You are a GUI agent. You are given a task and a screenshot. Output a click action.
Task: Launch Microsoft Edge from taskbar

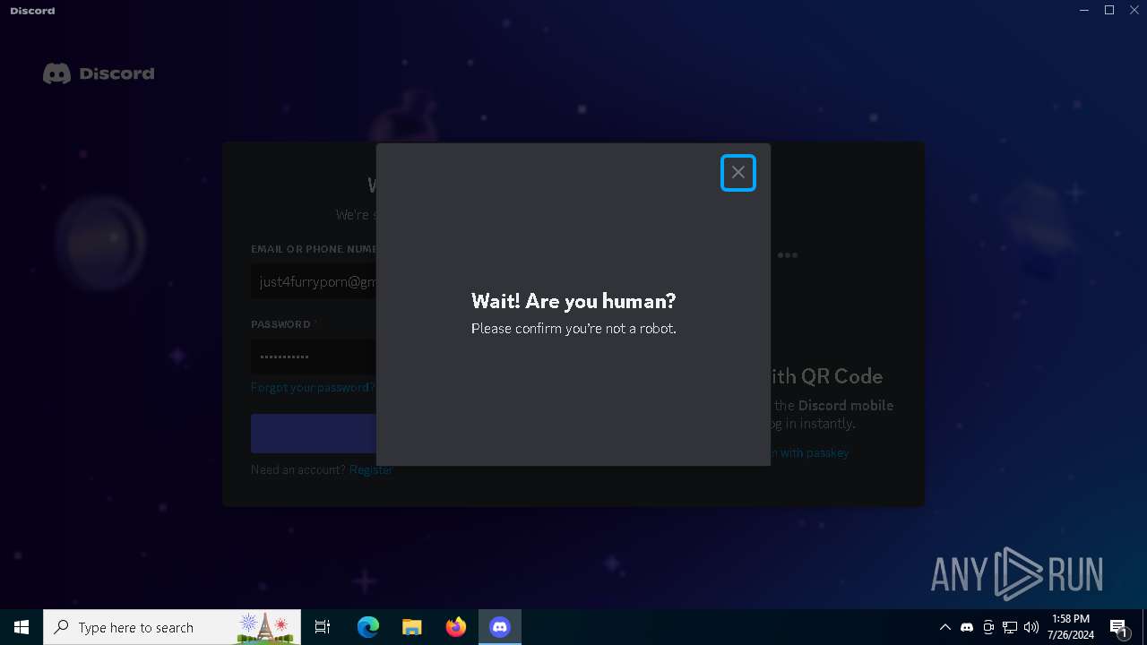pyautogui.click(x=368, y=627)
